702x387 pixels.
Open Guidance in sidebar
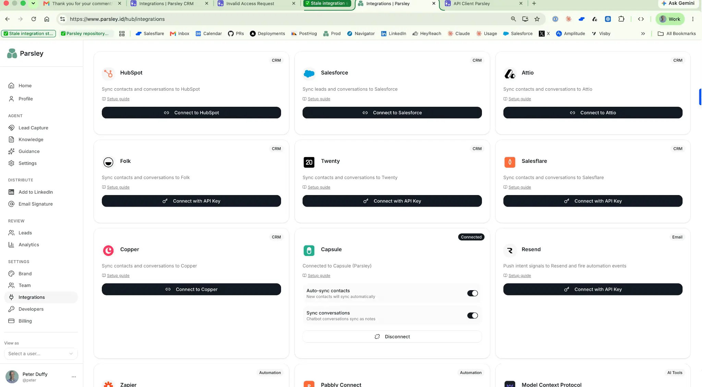click(x=41, y=152)
